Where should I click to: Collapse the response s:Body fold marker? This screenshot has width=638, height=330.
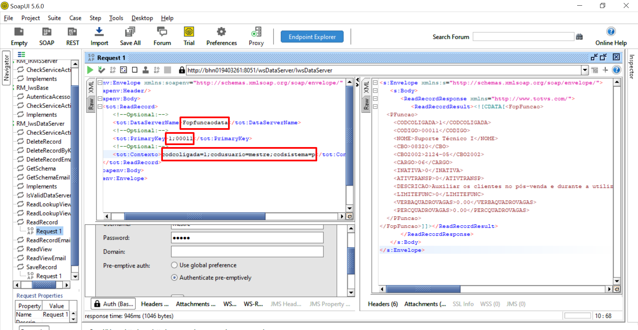point(375,91)
